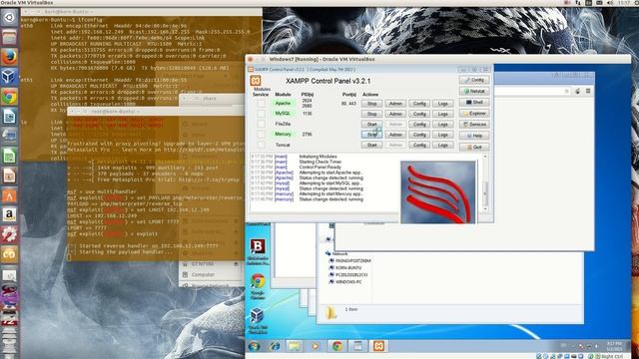Quit the XAMPP Control Panel
This screenshot has height=359, width=639.
(474, 147)
